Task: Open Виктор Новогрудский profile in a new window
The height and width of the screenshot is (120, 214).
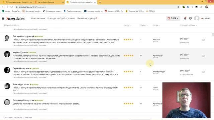Action: pyautogui.click(x=203, y=40)
